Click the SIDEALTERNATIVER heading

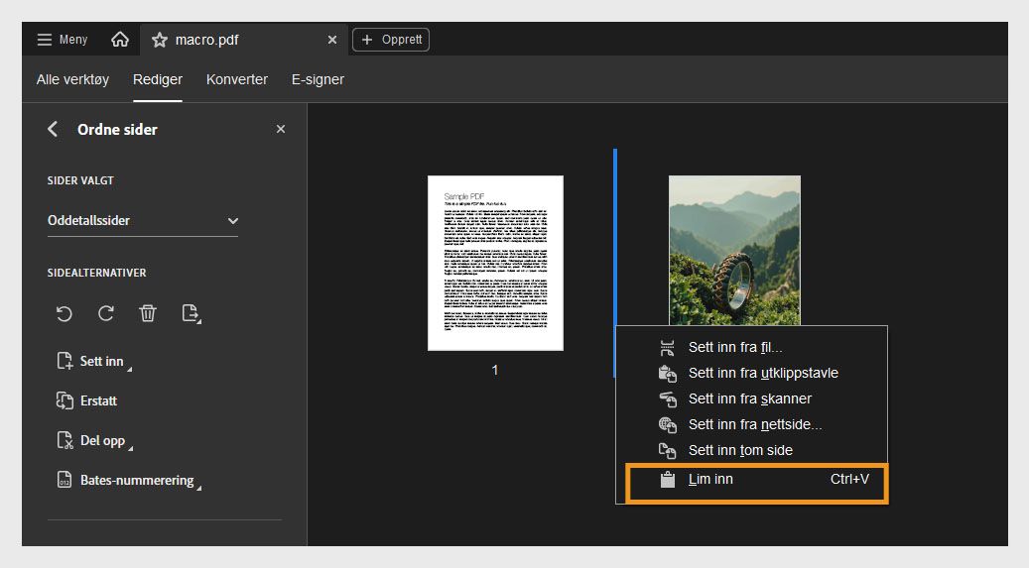click(96, 273)
